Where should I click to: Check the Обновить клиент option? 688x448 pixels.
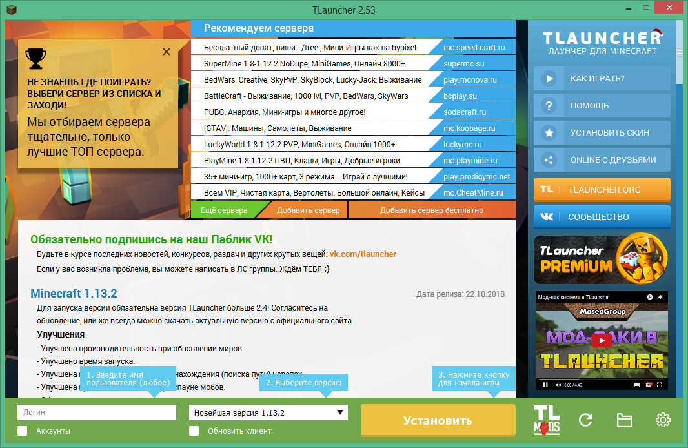click(194, 431)
